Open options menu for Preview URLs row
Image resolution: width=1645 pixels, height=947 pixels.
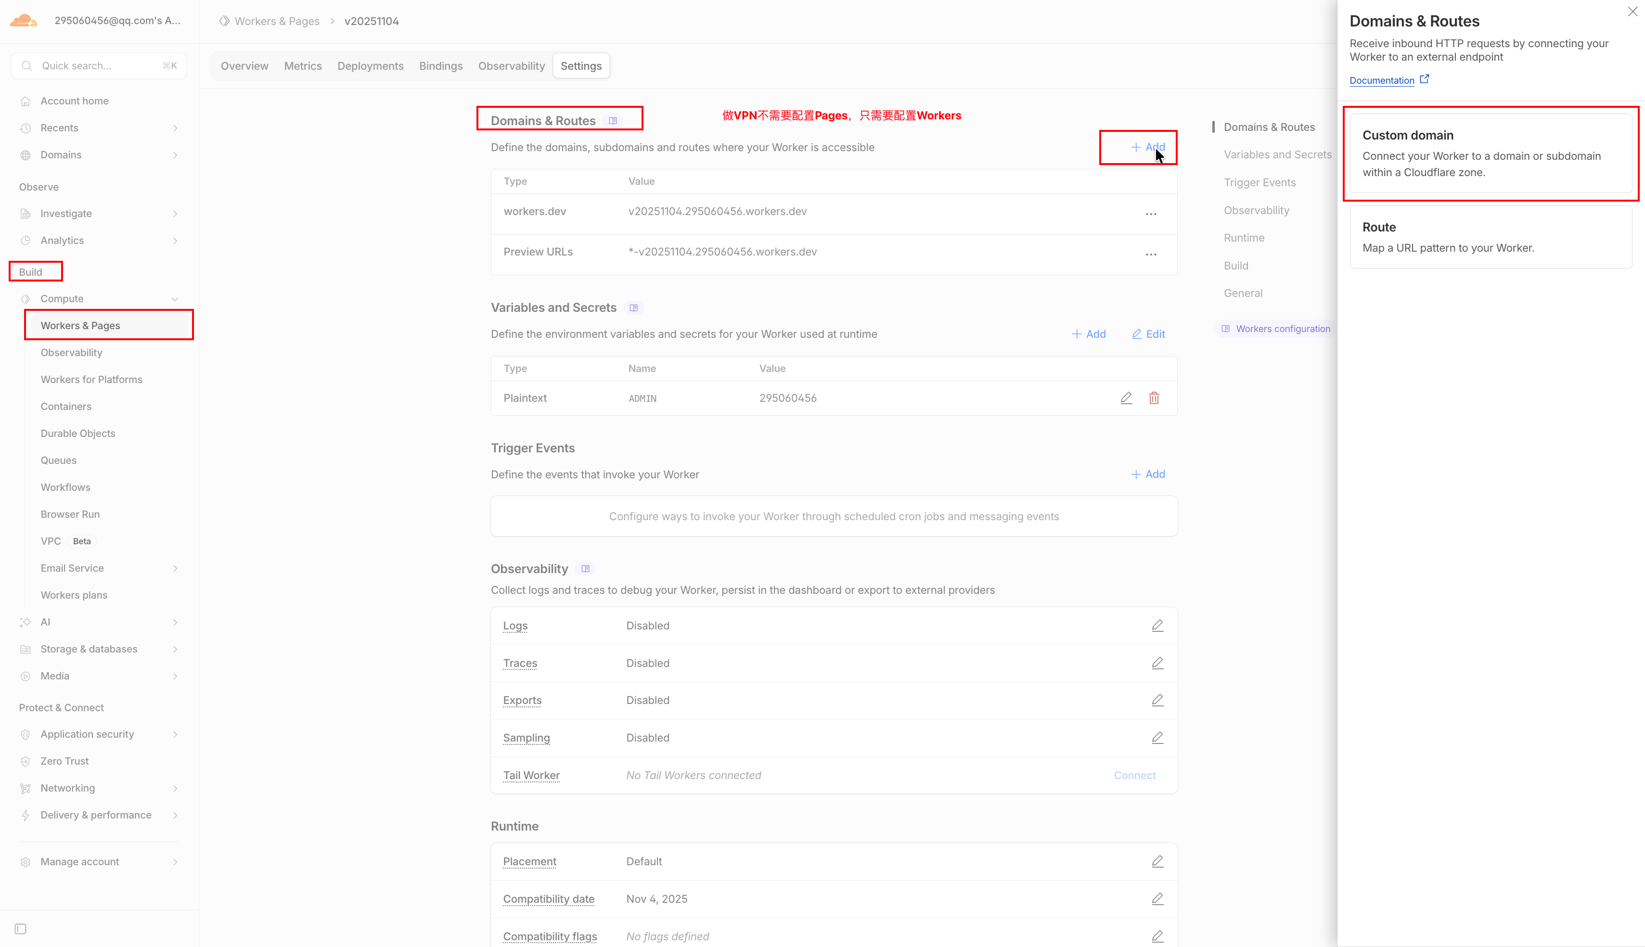pos(1151,254)
